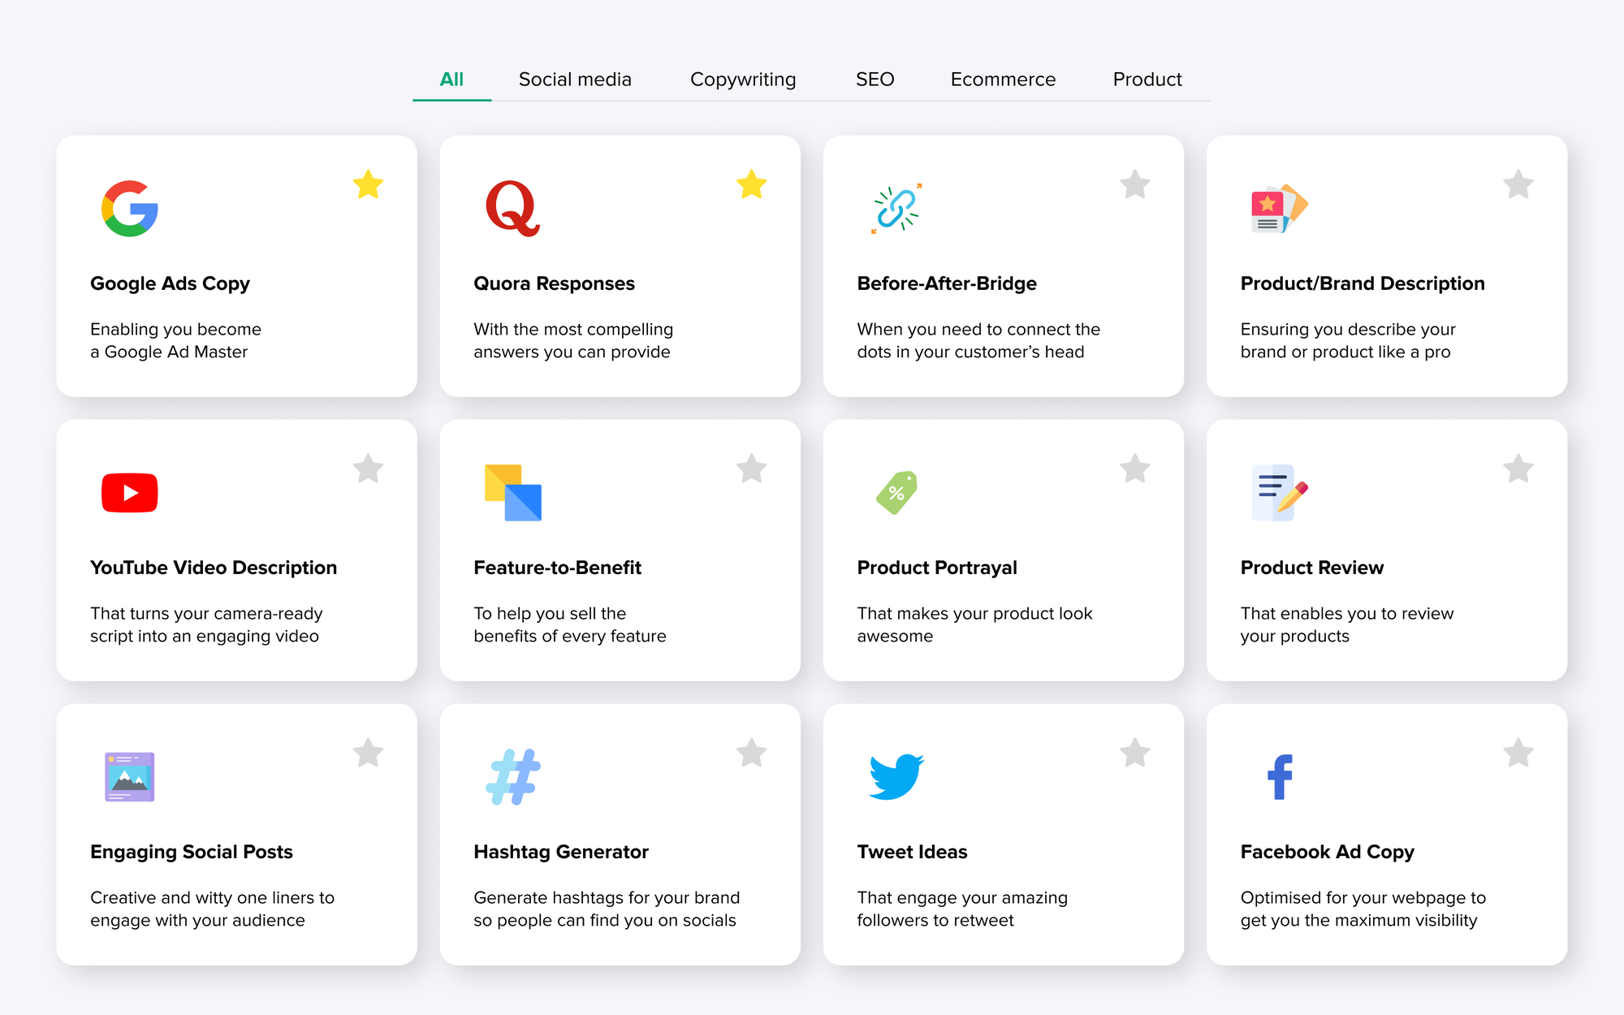Click the YouTube Video Description icon
1624x1015 pixels.
point(130,492)
